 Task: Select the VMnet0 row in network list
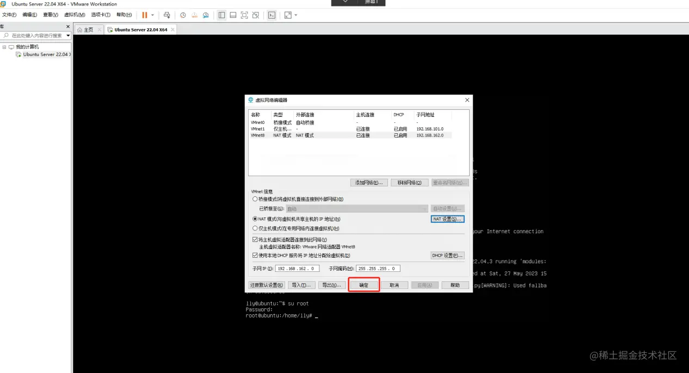click(351, 123)
